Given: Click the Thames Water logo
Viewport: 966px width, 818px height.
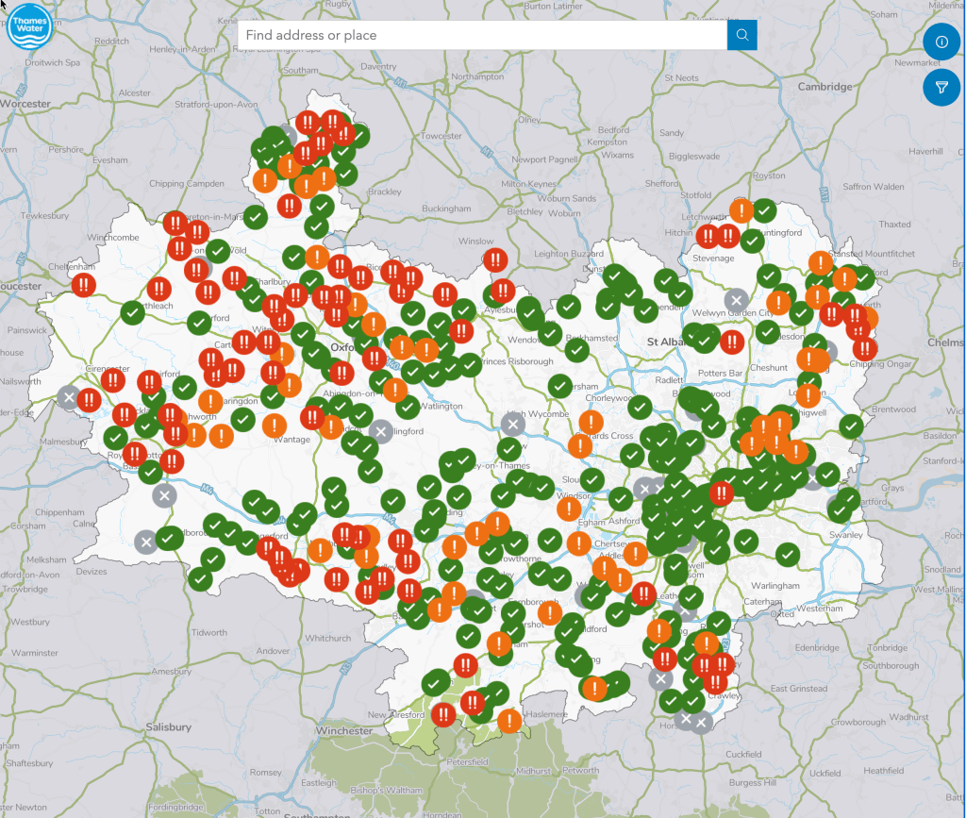Looking at the screenshot, I should [30, 26].
